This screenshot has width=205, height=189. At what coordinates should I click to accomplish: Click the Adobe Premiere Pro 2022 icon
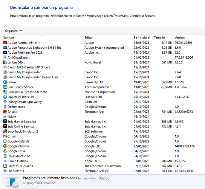5,53
